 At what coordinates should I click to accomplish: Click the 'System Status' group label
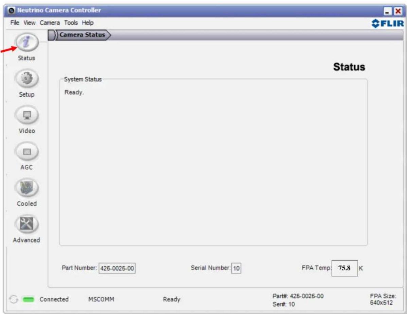83,79
